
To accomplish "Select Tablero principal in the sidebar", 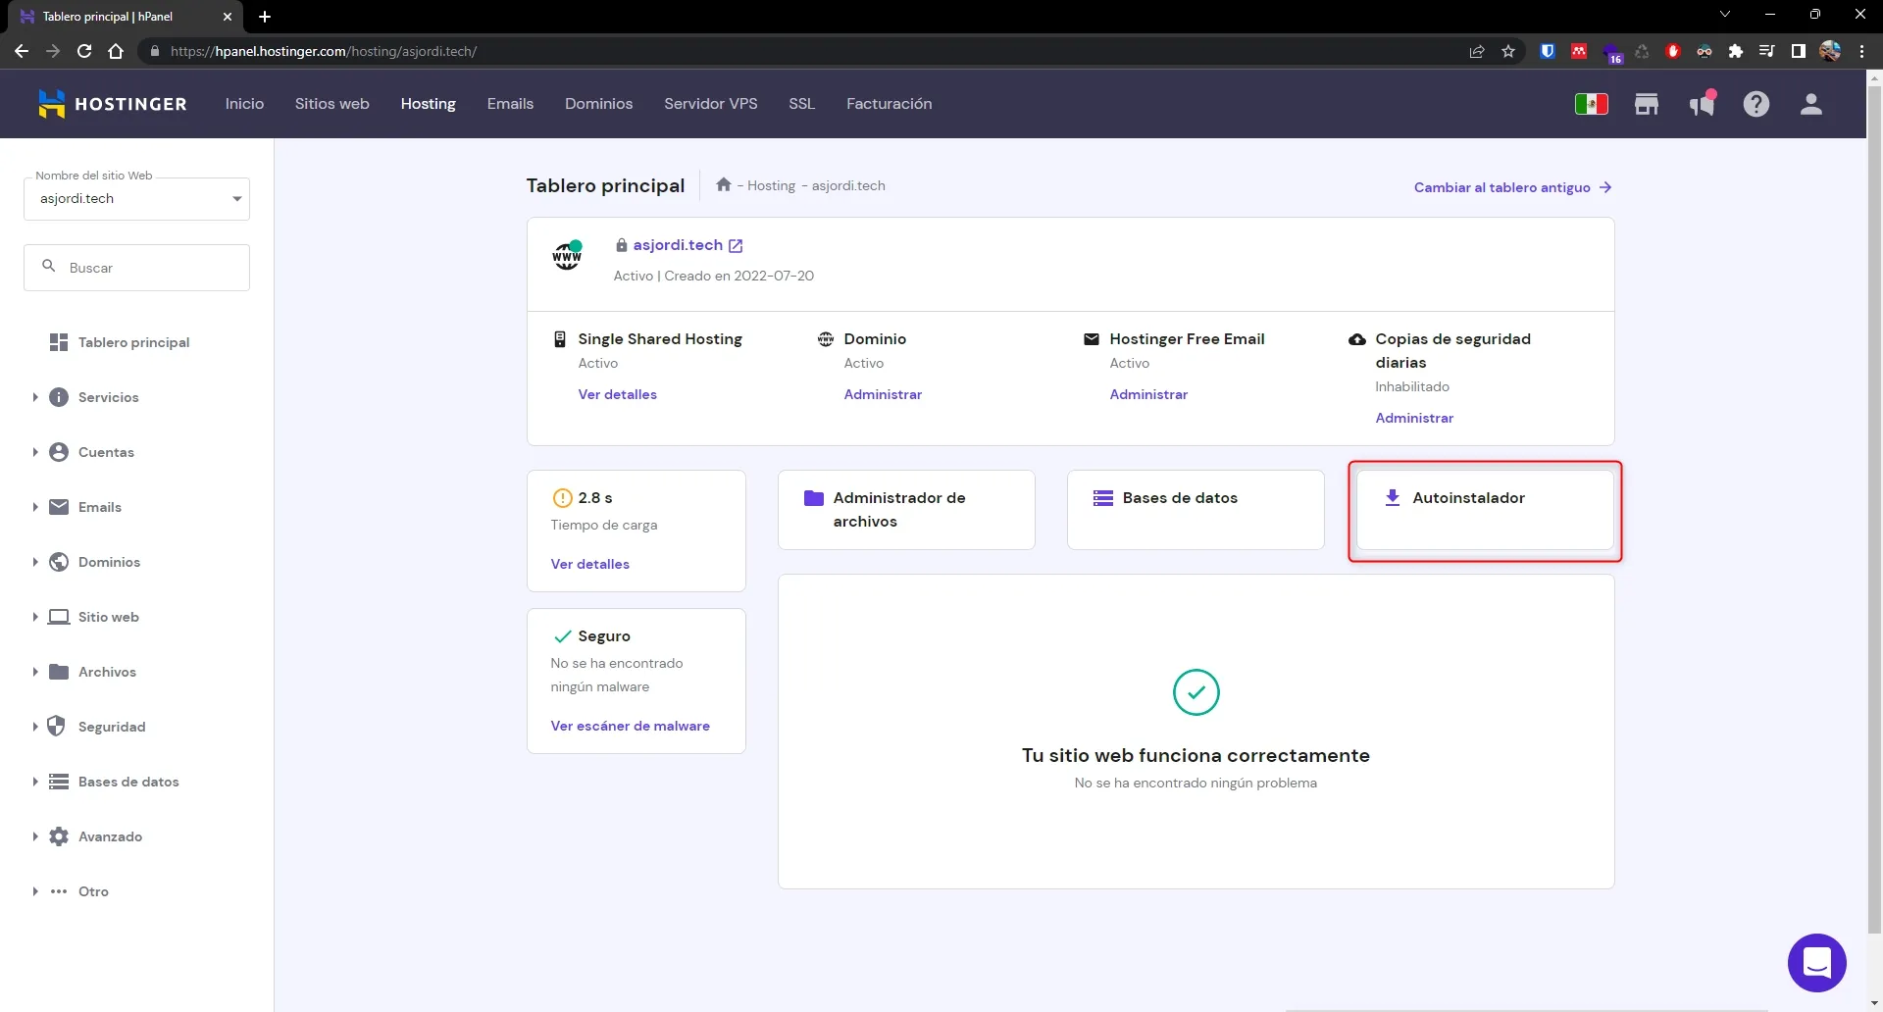I will tap(136, 342).
